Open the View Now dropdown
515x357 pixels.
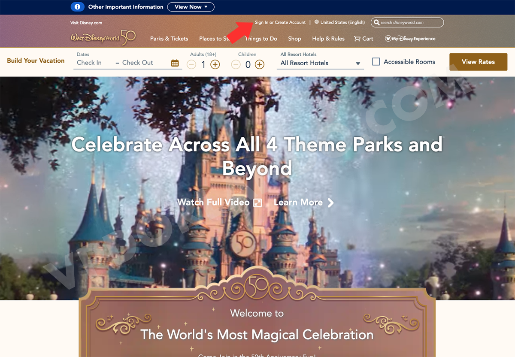point(191,7)
